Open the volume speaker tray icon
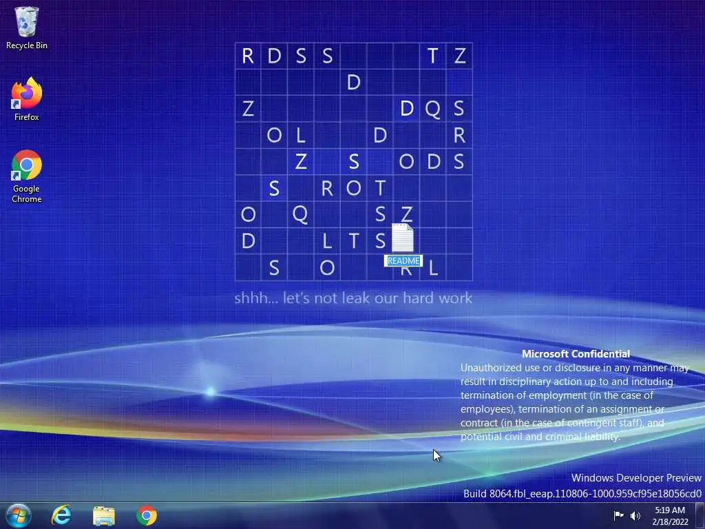Screen dimensions: 705x529 pos(635,515)
